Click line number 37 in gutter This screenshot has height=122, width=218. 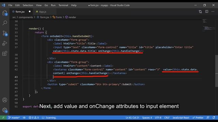pyautogui.click(x=16, y=47)
